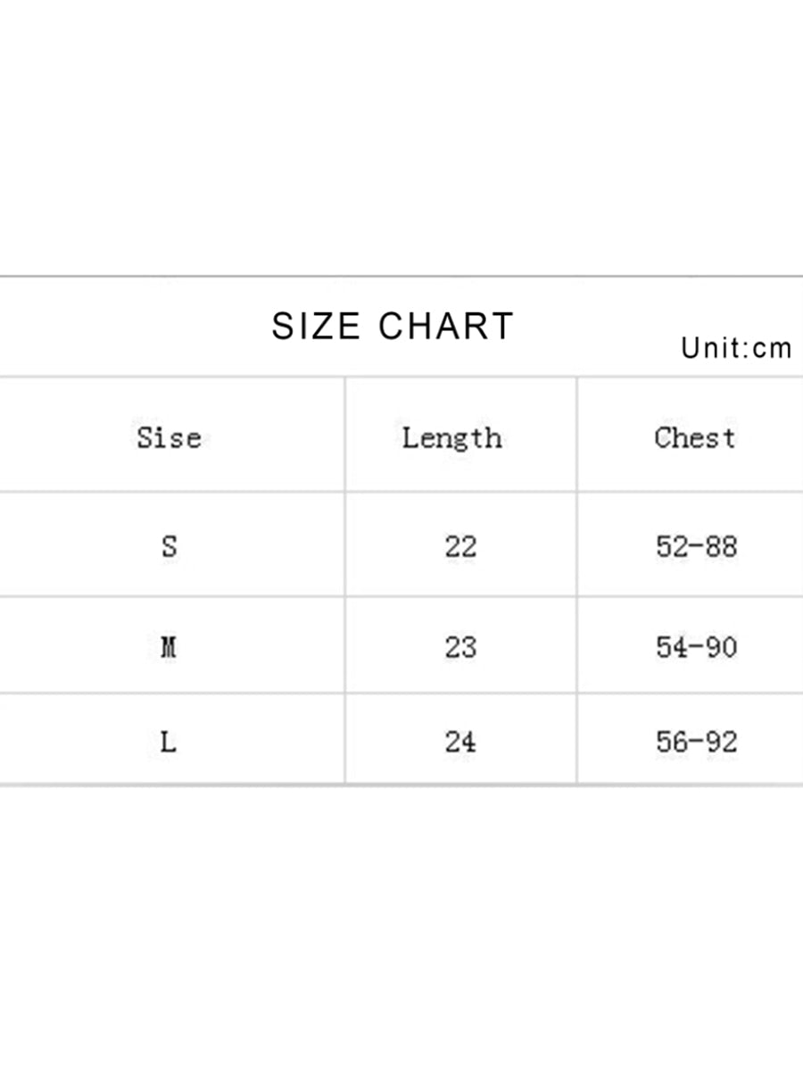
Task: Select the L size cell
Action: [x=169, y=742]
